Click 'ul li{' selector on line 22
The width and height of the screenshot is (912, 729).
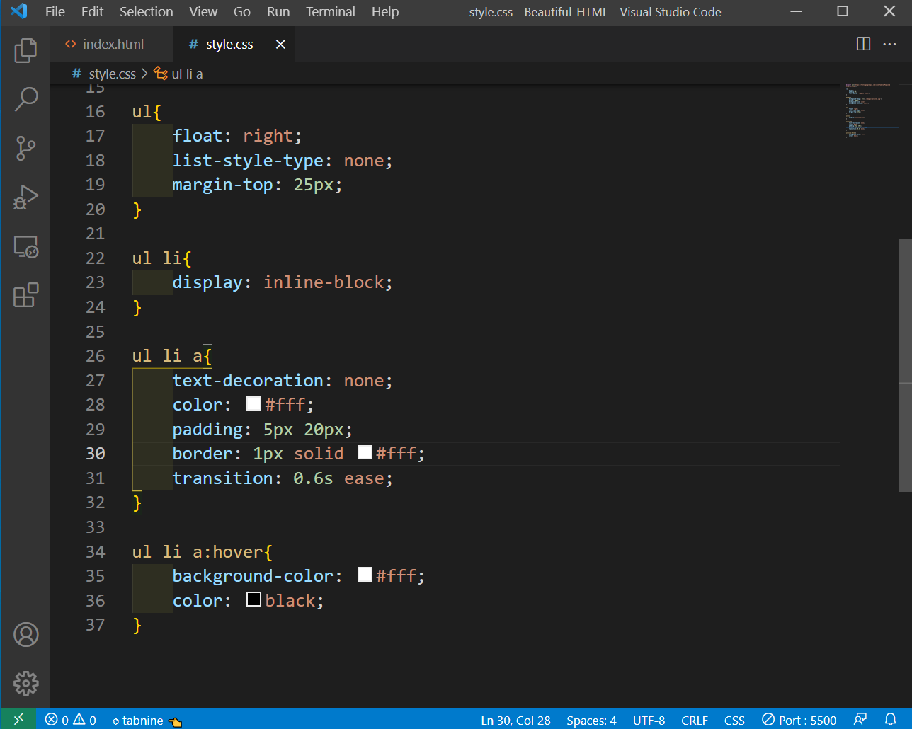[161, 258]
